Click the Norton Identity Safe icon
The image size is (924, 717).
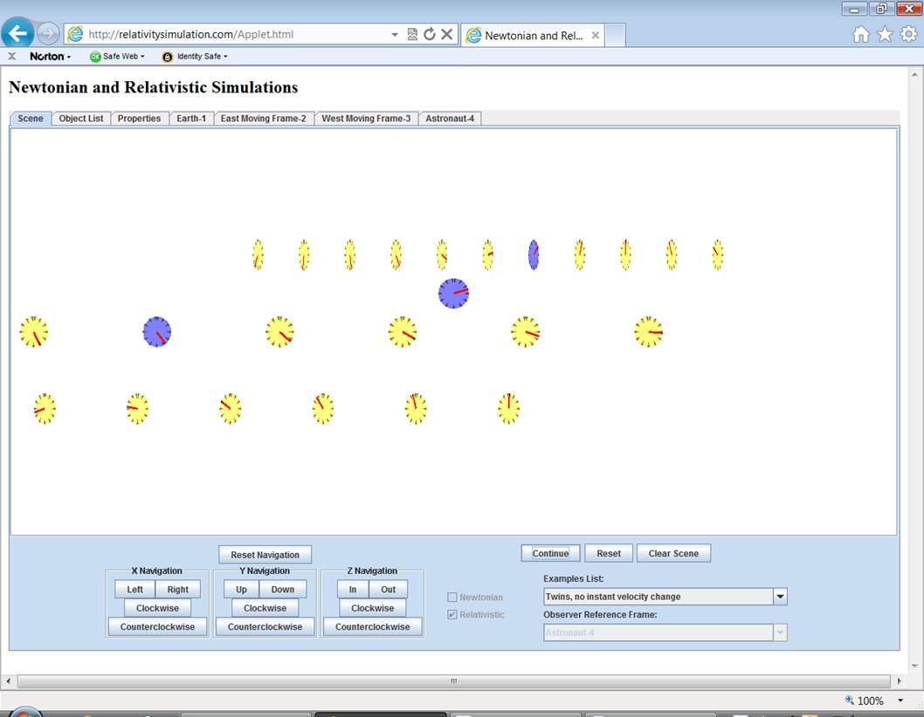pyautogui.click(x=168, y=57)
